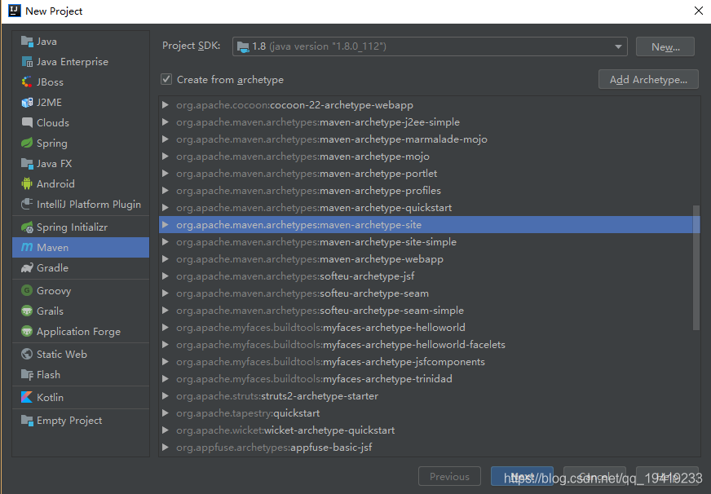Expand maven-archetype-webapp arrow

[166, 258]
